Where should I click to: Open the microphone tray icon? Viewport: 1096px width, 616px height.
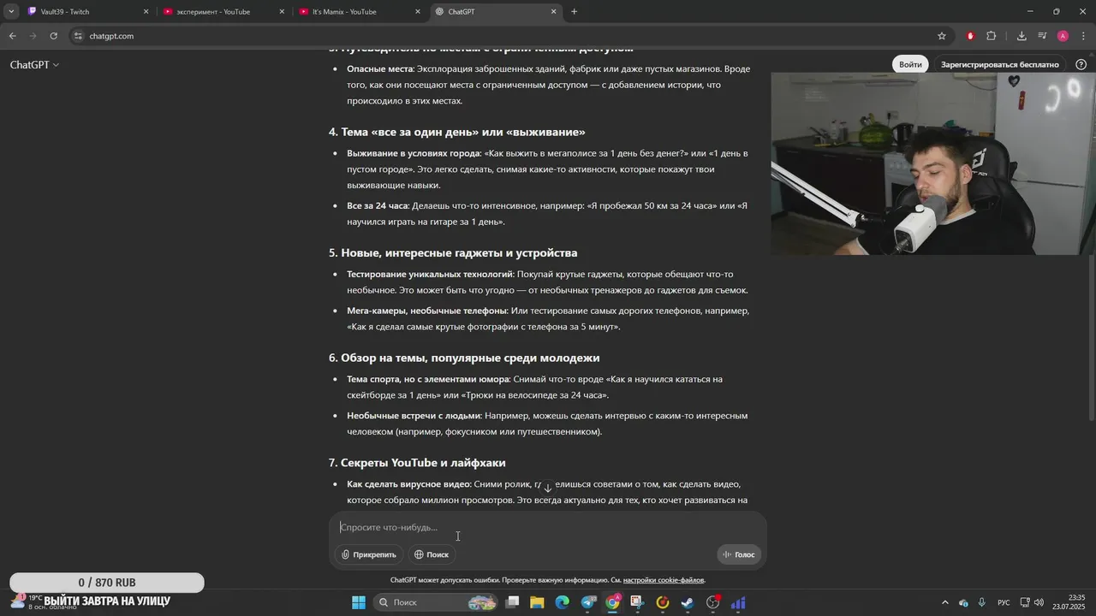[981, 602]
